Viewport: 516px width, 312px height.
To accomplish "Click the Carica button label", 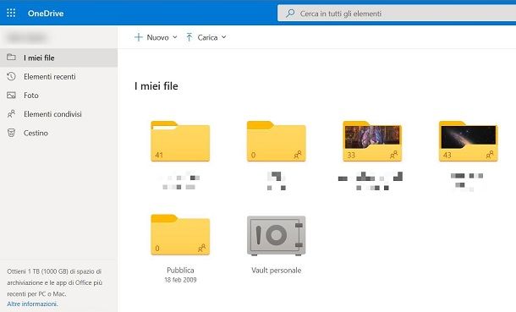I will tap(207, 37).
